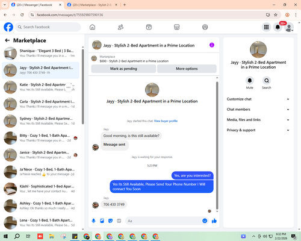Image resolution: width=301 pixels, height=241 pixels.
Task: Click the More options button
Action: [x=187, y=69]
